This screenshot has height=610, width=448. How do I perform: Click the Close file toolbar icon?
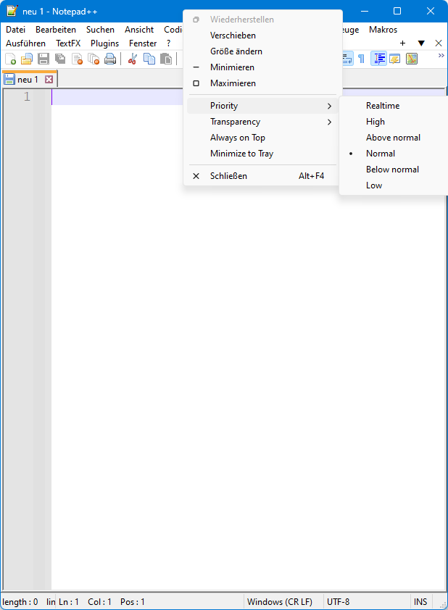click(77, 59)
